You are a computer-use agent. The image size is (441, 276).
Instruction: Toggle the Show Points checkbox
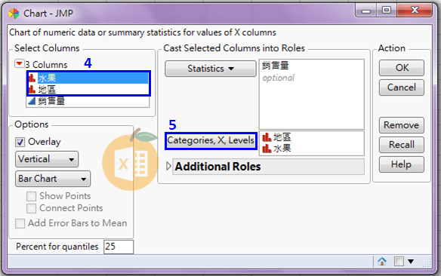coord(31,196)
